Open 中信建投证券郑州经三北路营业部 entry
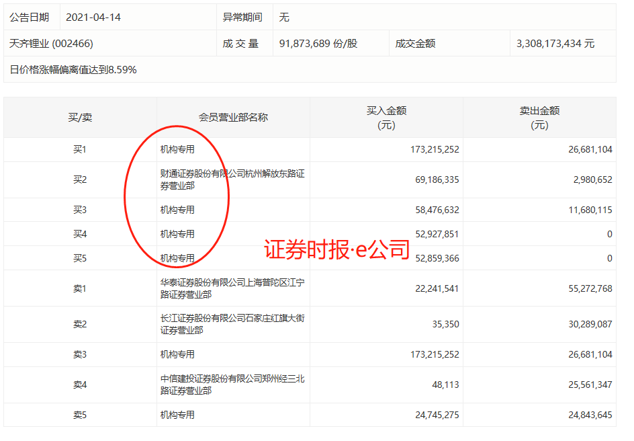Screen dimensions: 634x441 232,385
